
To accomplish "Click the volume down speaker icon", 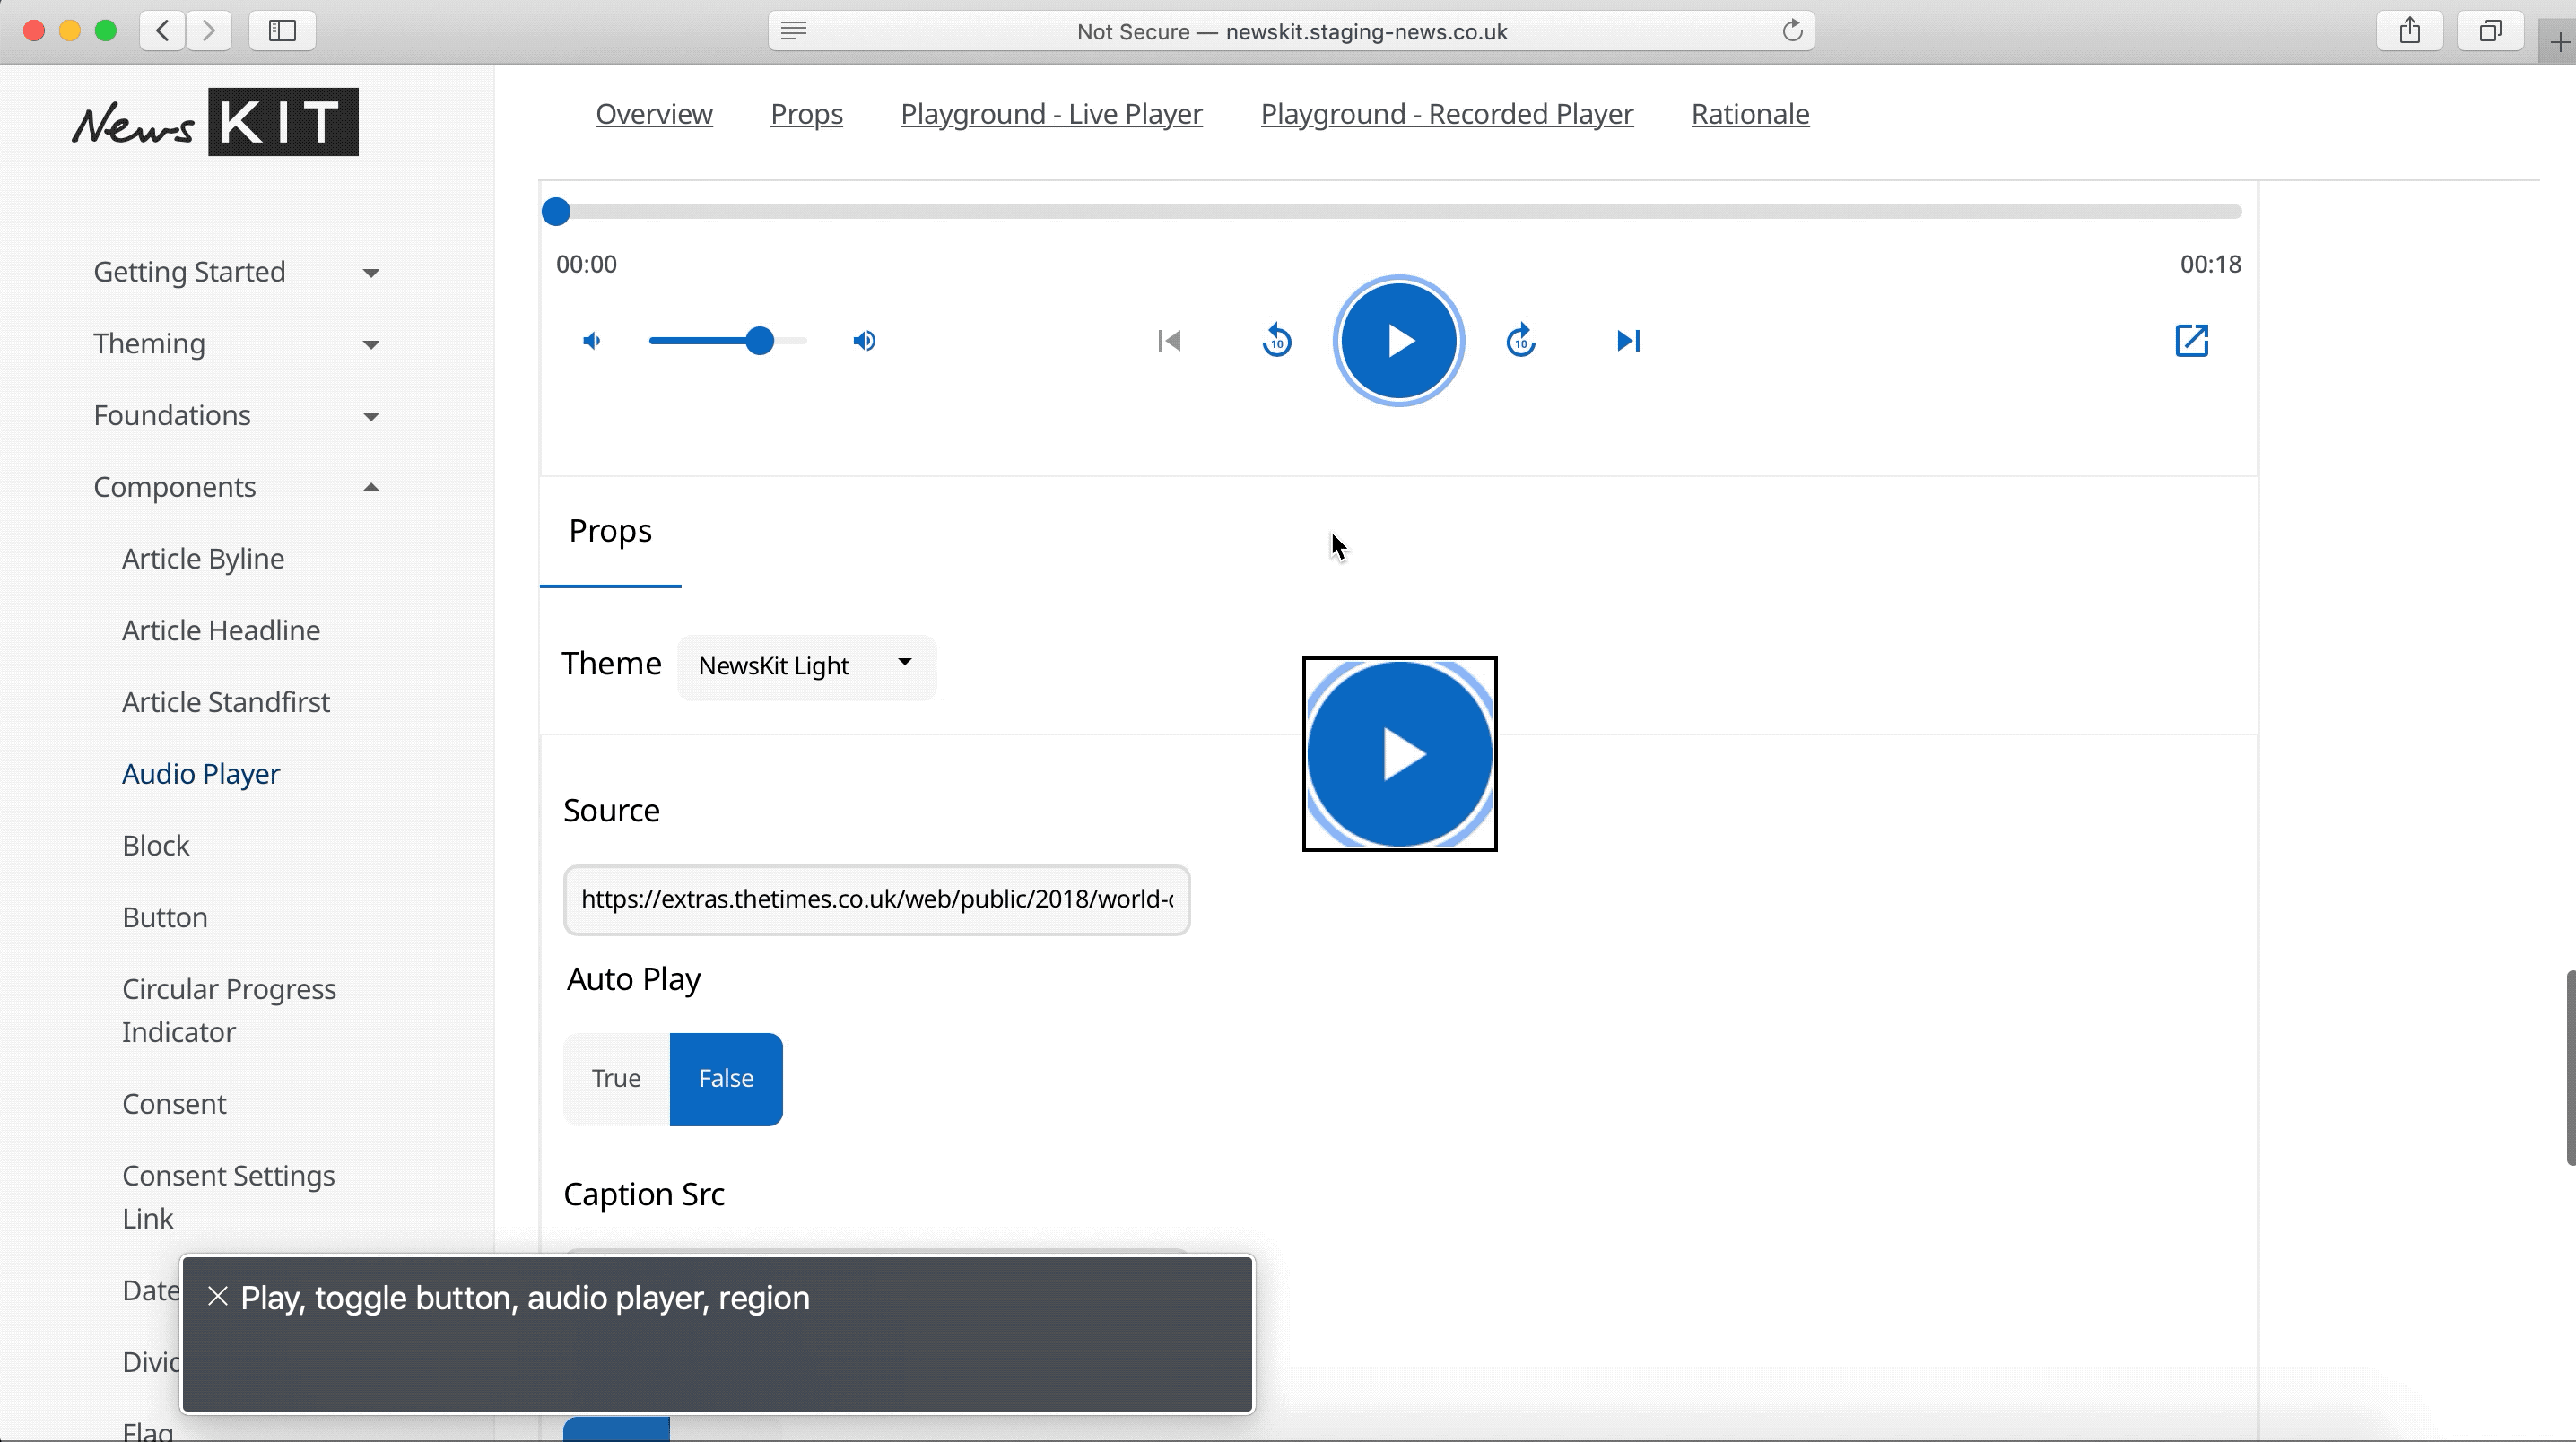I will click(592, 341).
